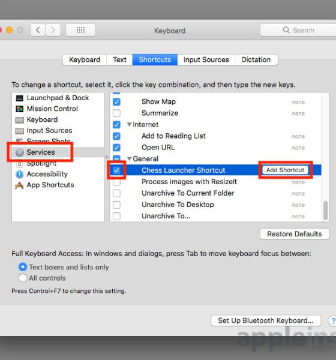
Task: Select the All controls radio button
Action: (x=23, y=278)
